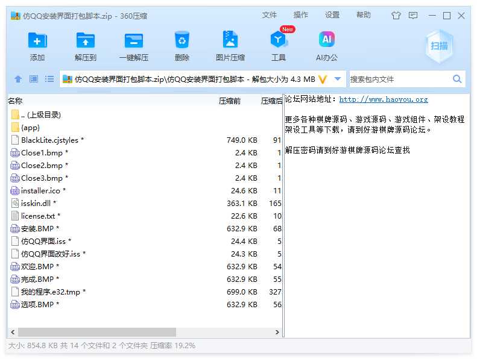
Task: Click the BlackLite.cjstyles file icon
Action: (15, 140)
